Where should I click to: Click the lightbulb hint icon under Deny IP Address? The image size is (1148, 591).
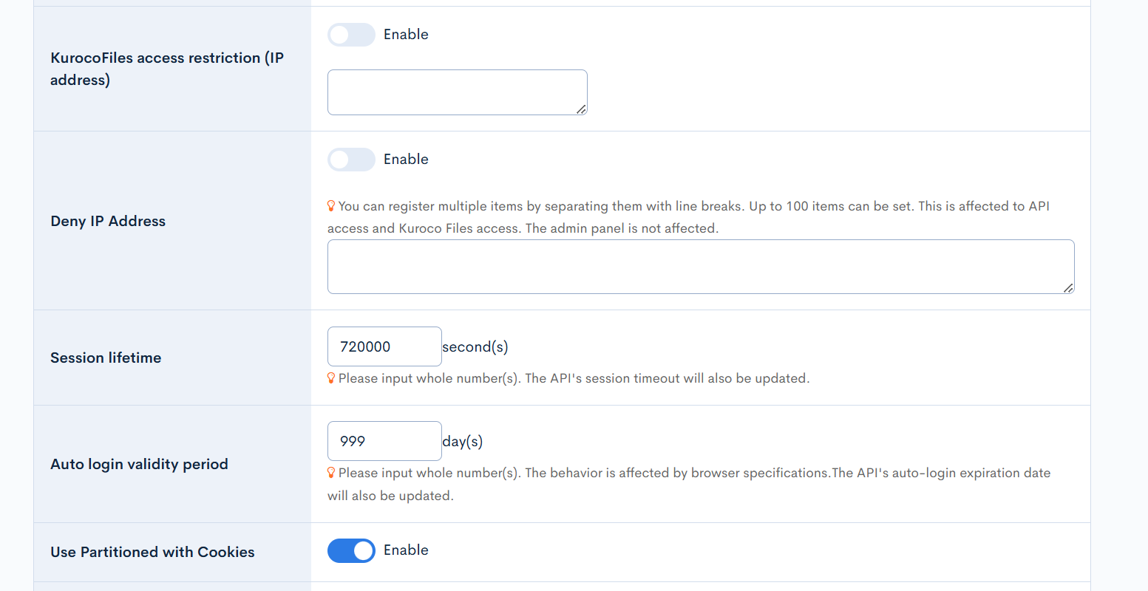coord(331,206)
